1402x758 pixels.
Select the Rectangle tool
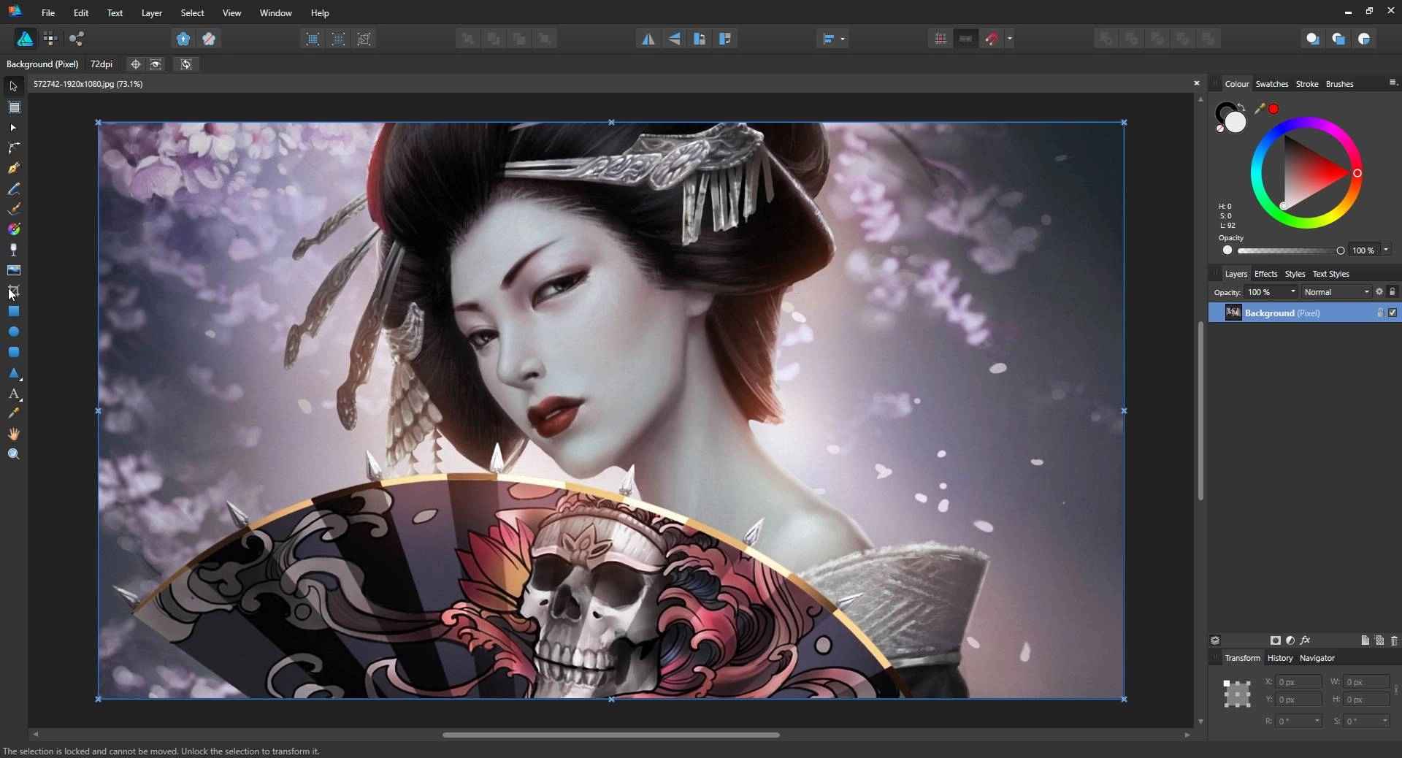pos(14,311)
